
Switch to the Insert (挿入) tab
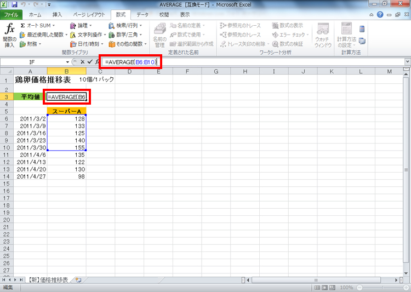click(x=57, y=15)
